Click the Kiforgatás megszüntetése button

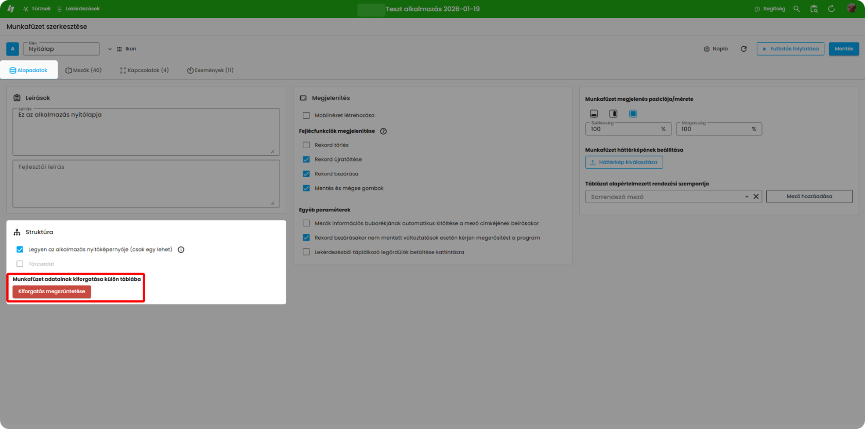click(51, 292)
